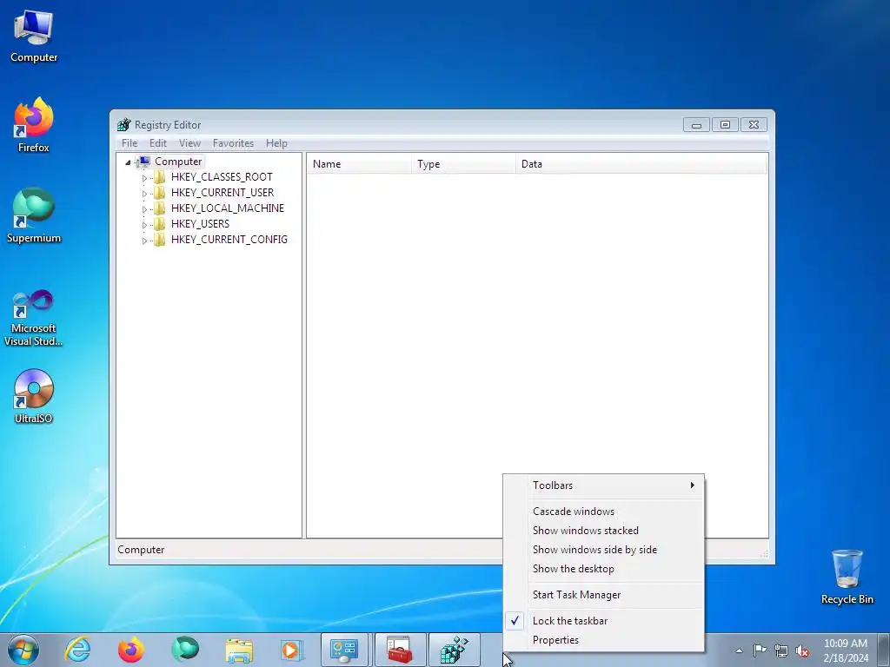Open Windows Explorer from the taskbar

(239, 650)
